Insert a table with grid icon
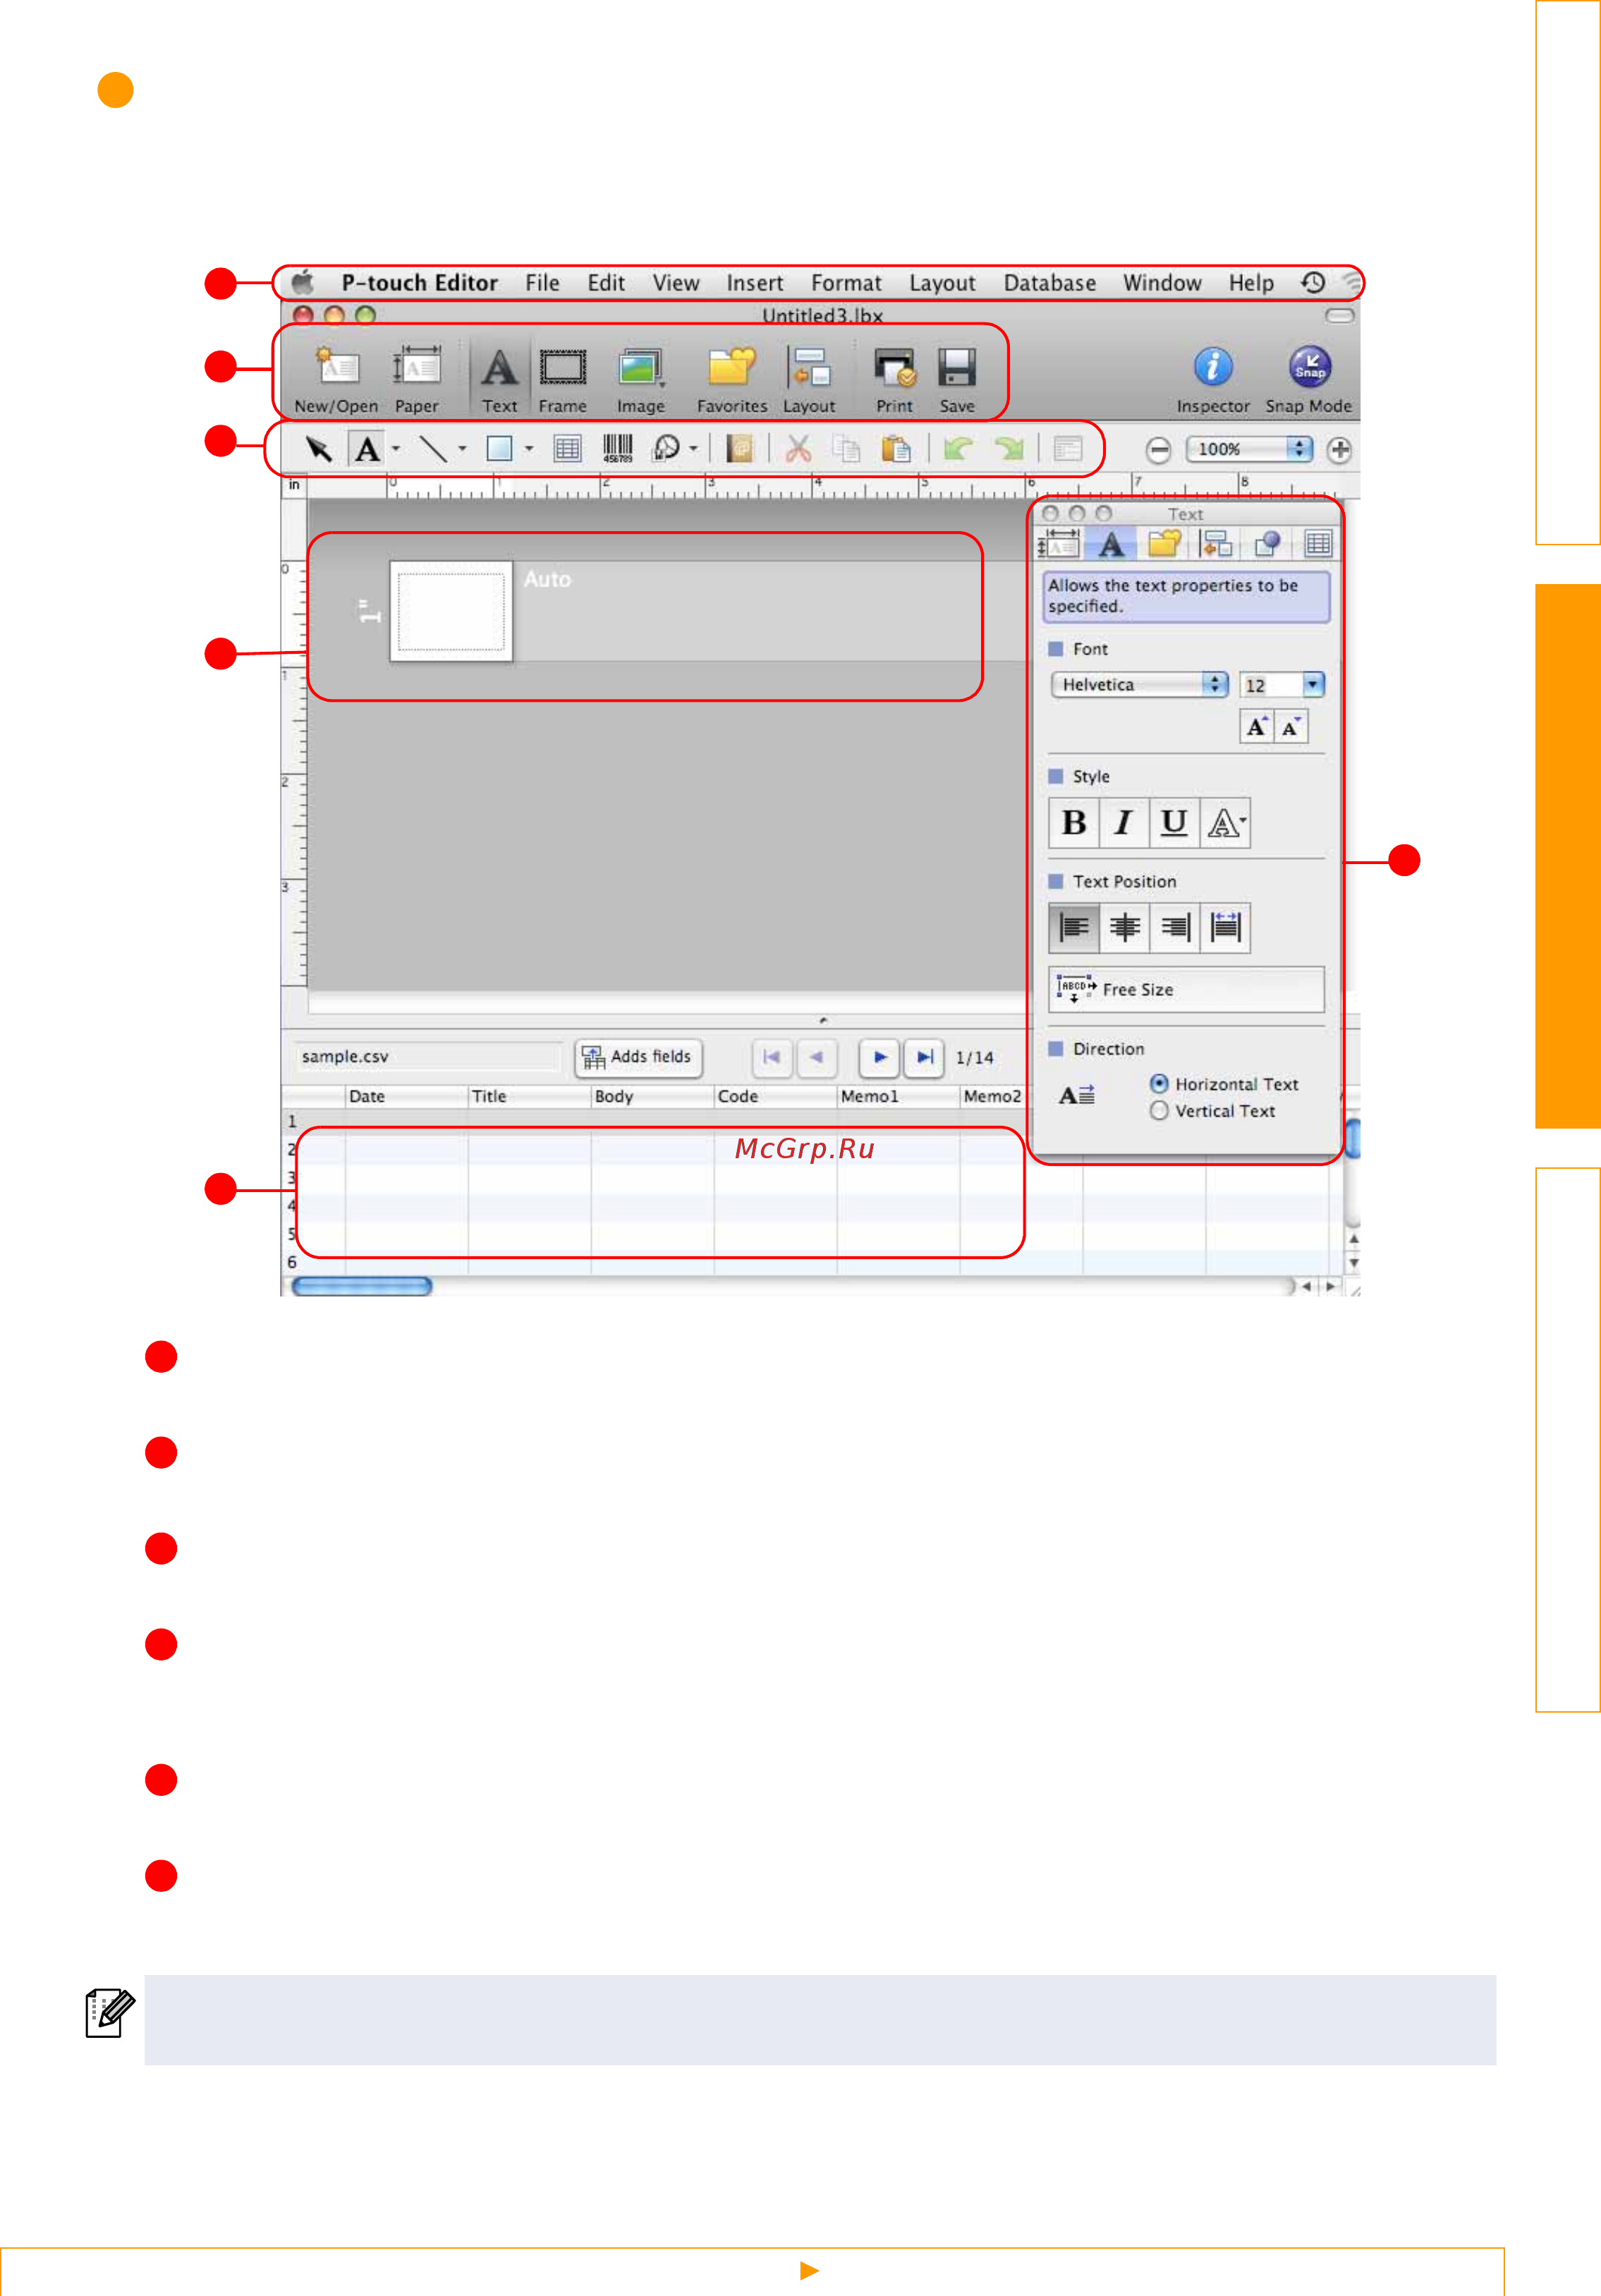Viewport: 1601px width, 2296px height. [x=567, y=449]
